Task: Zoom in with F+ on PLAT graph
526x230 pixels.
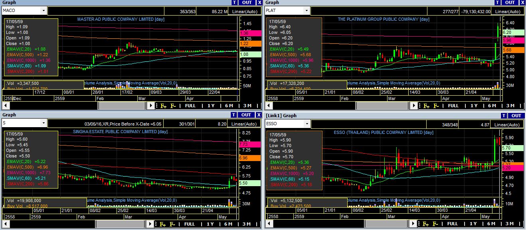Action: coord(427,106)
